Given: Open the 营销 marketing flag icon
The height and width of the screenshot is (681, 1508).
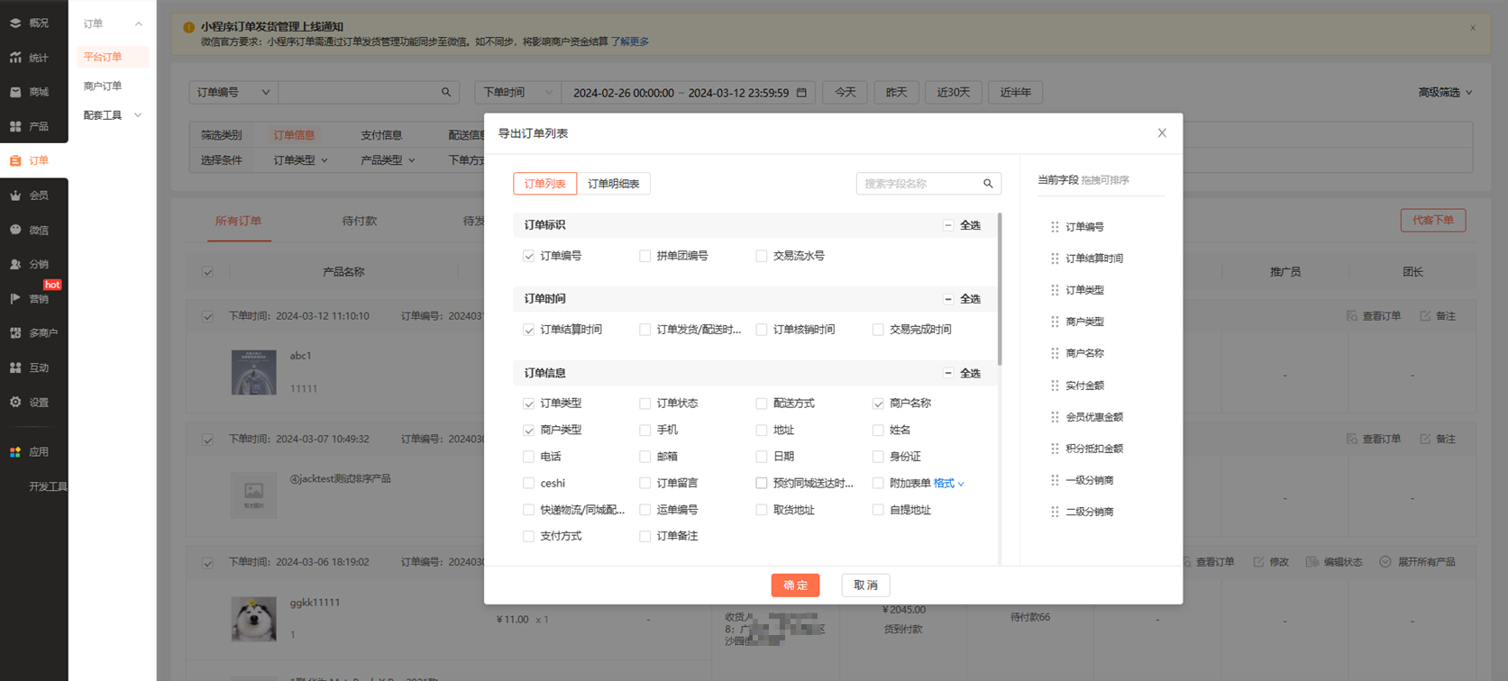Looking at the screenshot, I should coord(15,298).
